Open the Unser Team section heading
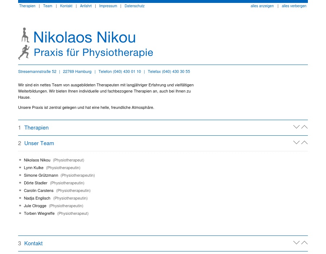 (x=39, y=143)
